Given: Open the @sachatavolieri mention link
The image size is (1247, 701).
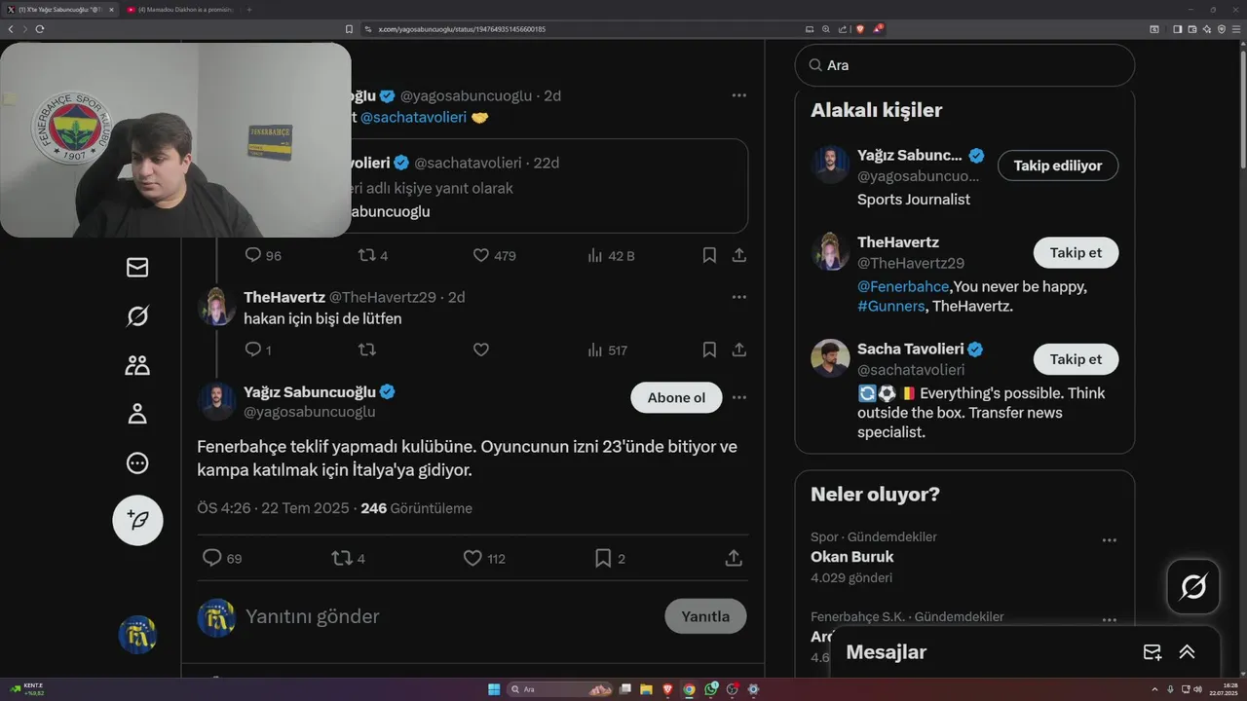Looking at the screenshot, I should [414, 117].
